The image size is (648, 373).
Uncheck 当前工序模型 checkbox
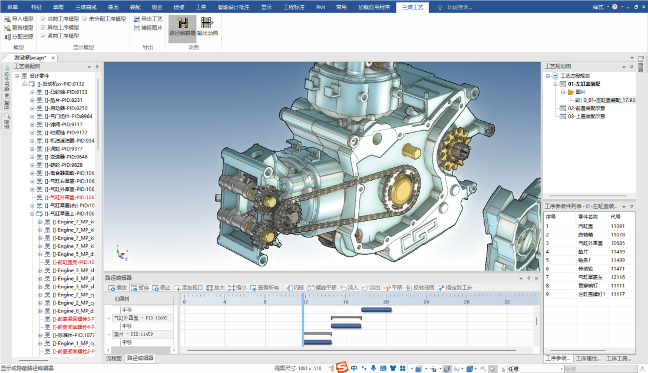click(43, 19)
